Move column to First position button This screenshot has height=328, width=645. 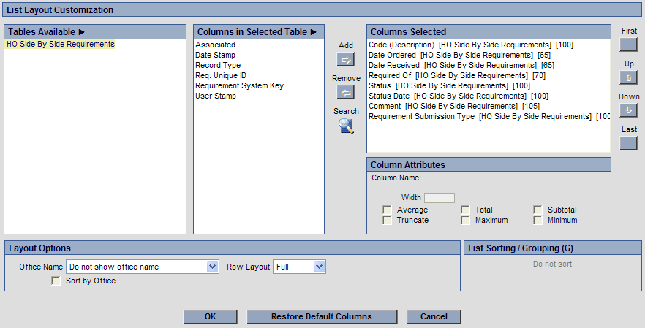click(x=629, y=45)
